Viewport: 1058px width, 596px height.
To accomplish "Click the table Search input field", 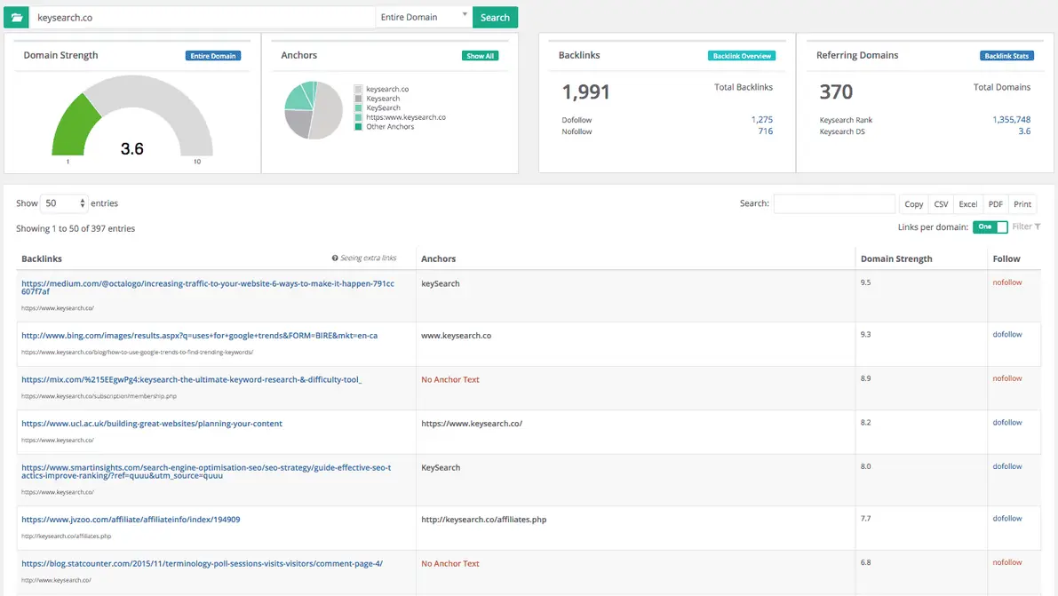I will click(833, 203).
